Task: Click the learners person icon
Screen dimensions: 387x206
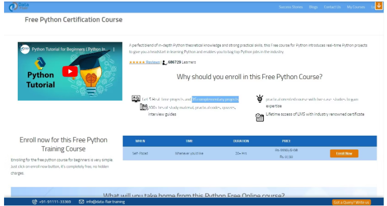Action: point(165,63)
